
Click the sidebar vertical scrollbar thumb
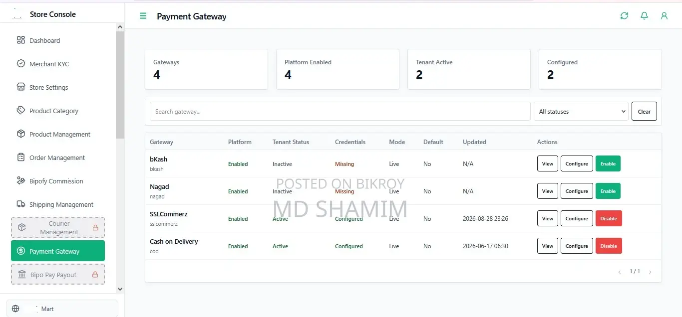click(120, 85)
